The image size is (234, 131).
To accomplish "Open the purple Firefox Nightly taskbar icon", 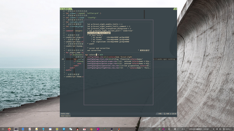I will pyautogui.click(x=98, y=129).
